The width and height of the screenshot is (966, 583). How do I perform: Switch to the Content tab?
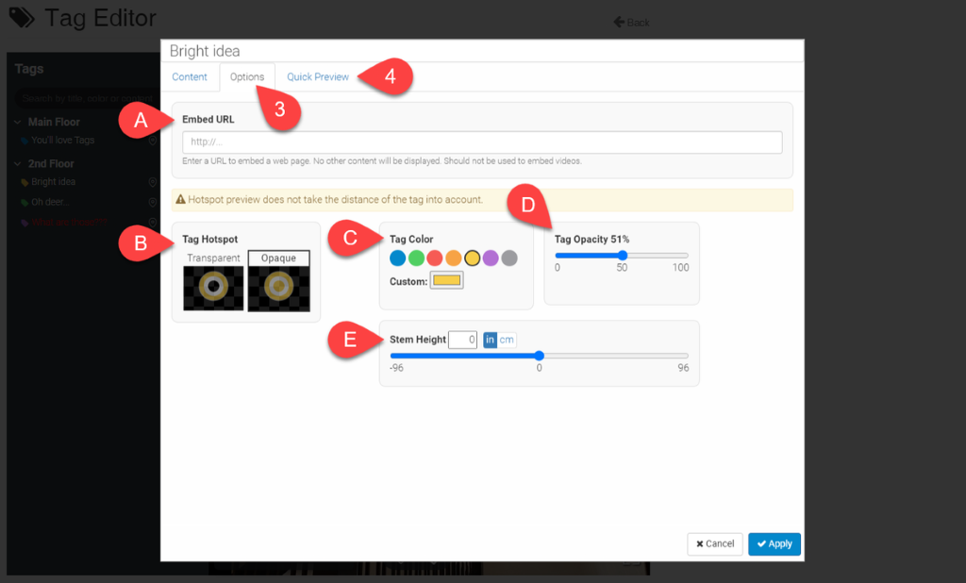click(190, 77)
